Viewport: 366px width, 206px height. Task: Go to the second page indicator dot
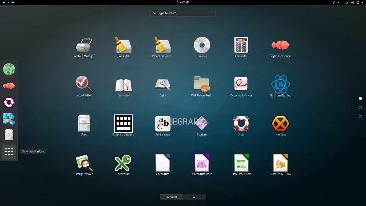coord(361,107)
